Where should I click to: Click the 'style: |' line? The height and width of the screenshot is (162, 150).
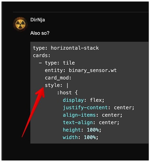coord(57,85)
